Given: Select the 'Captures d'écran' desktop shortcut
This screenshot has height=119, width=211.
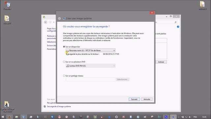Looking at the screenshot, I should (x=7, y=106).
